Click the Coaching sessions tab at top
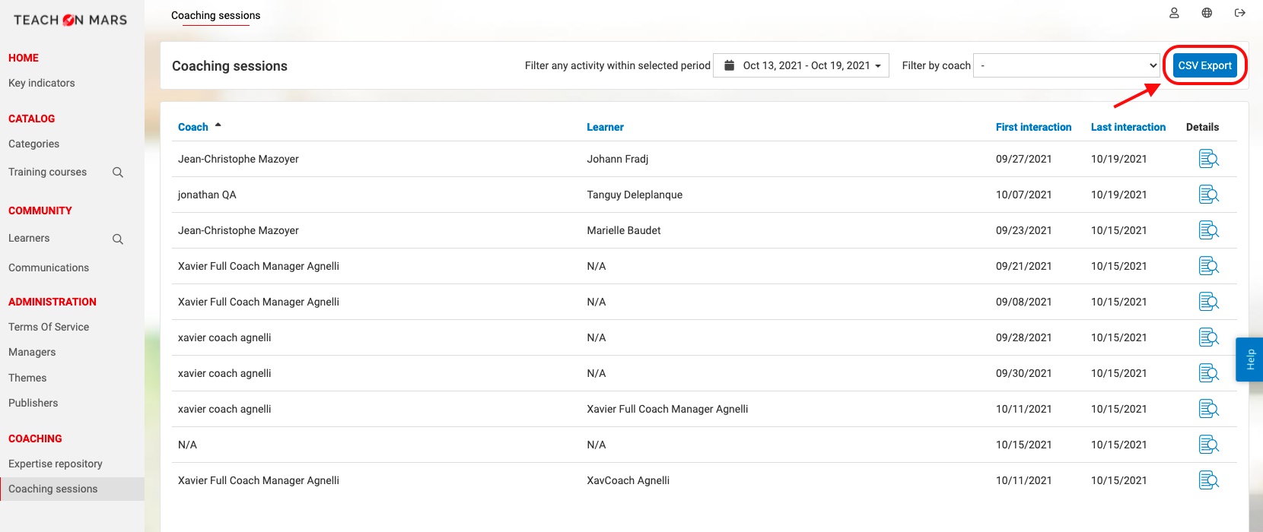 click(216, 15)
